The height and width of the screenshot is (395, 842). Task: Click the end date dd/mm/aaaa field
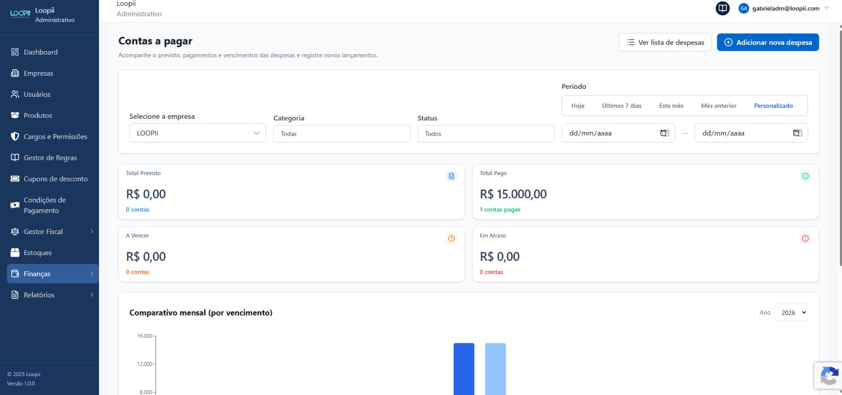tap(751, 133)
